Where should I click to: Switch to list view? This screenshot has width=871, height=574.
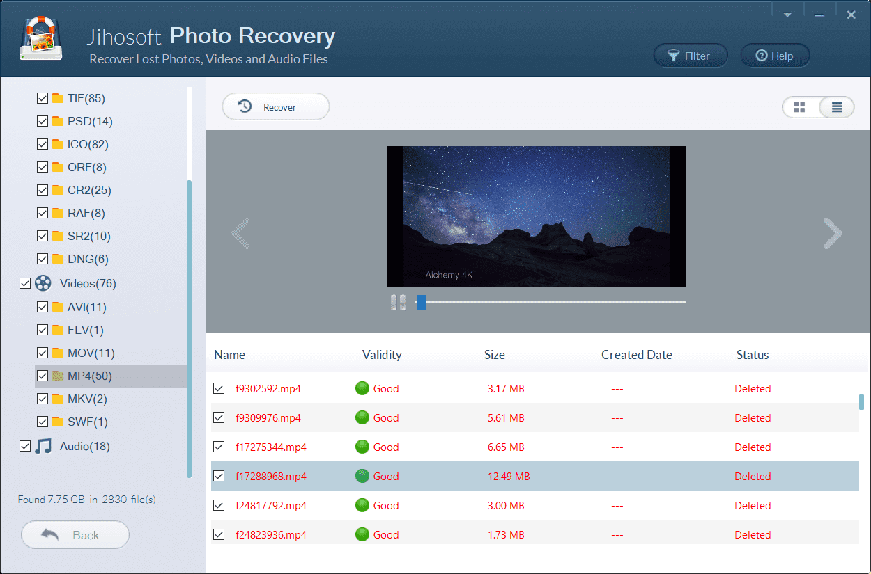coord(837,107)
